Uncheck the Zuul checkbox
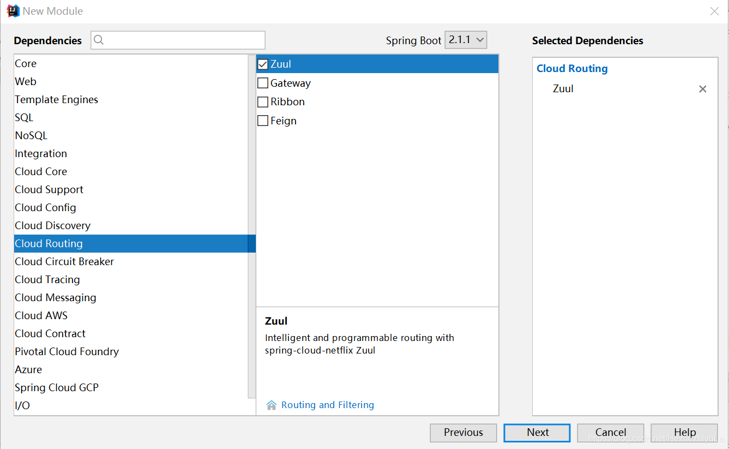 pyautogui.click(x=263, y=64)
